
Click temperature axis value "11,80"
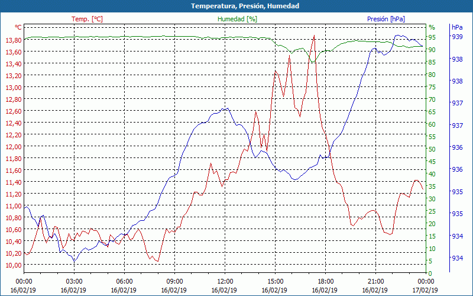coord(13,159)
